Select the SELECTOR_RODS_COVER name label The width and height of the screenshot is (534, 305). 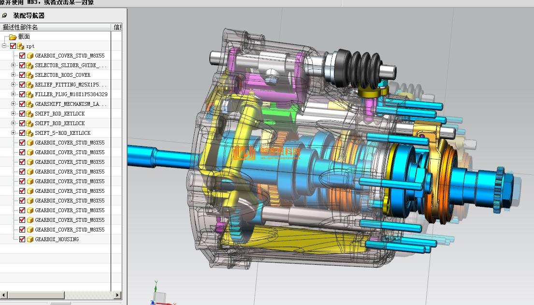click(62, 75)
